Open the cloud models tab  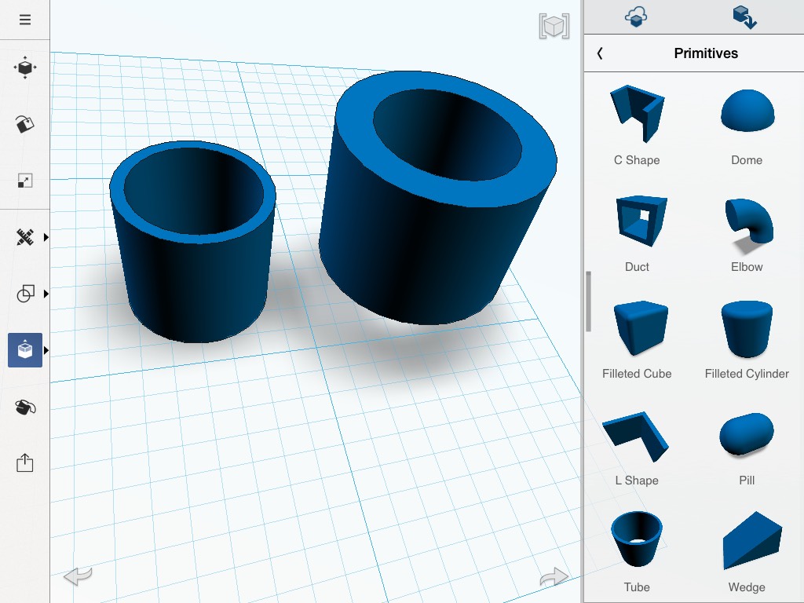(636, 16)
